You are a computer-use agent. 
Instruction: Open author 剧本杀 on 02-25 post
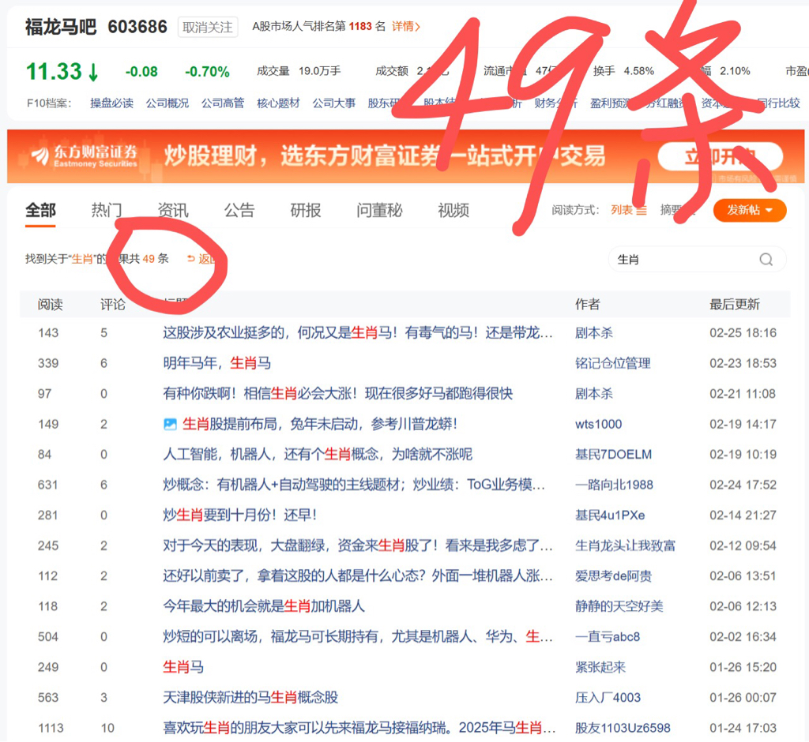click(594, 333)
